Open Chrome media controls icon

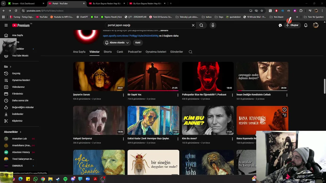pyautogui.click(x=310, y=11)
